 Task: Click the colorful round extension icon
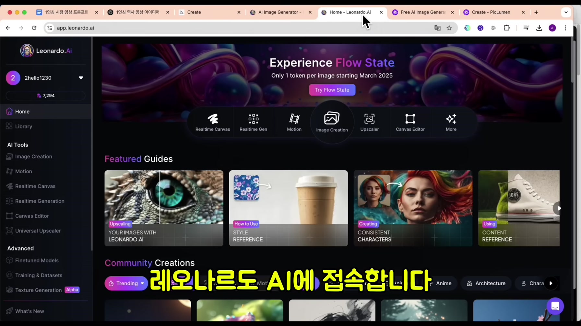coord(467,28)
